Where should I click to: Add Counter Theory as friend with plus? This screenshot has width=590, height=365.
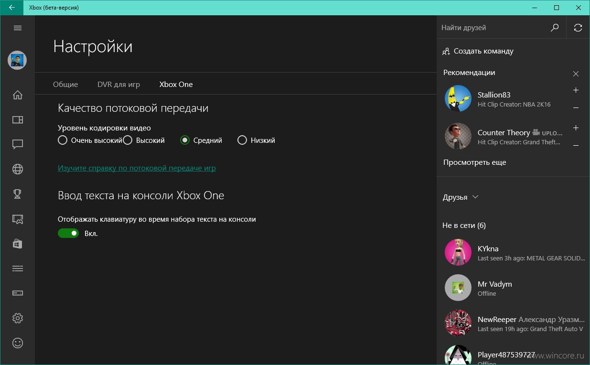(x=576, y=128)
